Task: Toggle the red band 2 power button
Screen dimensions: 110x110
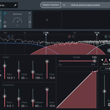Action: pos(69,37)
